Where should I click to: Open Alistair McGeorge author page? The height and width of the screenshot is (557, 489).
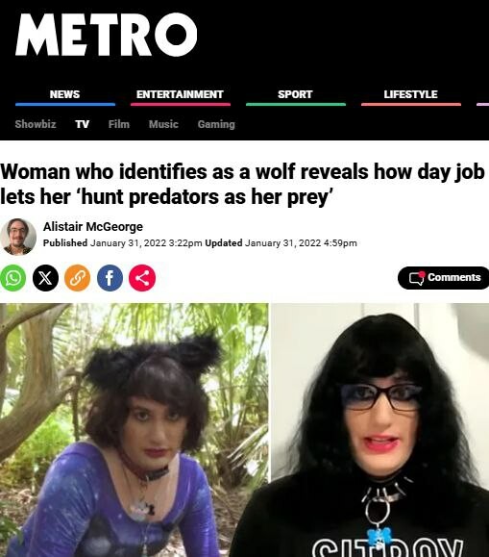[x=93, y=226]
